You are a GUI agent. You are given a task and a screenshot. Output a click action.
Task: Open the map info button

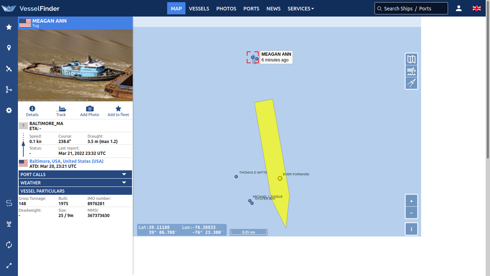pos(411,229)
